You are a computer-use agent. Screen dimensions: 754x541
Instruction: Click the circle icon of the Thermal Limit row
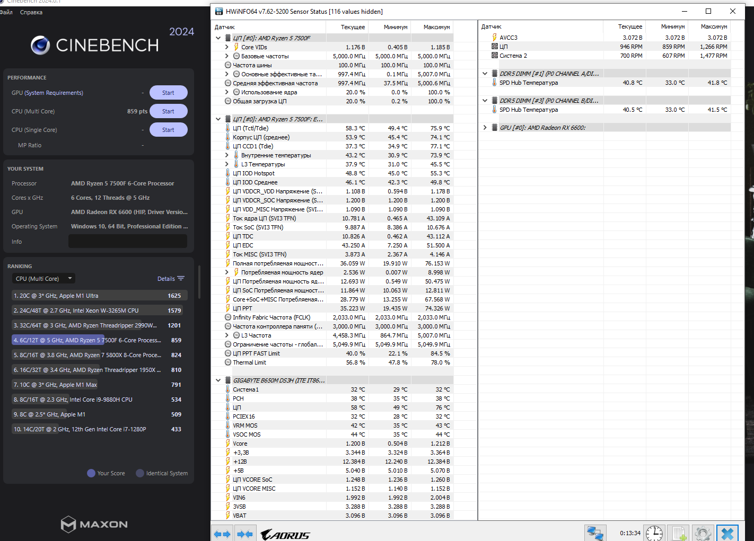click(228, 362)
